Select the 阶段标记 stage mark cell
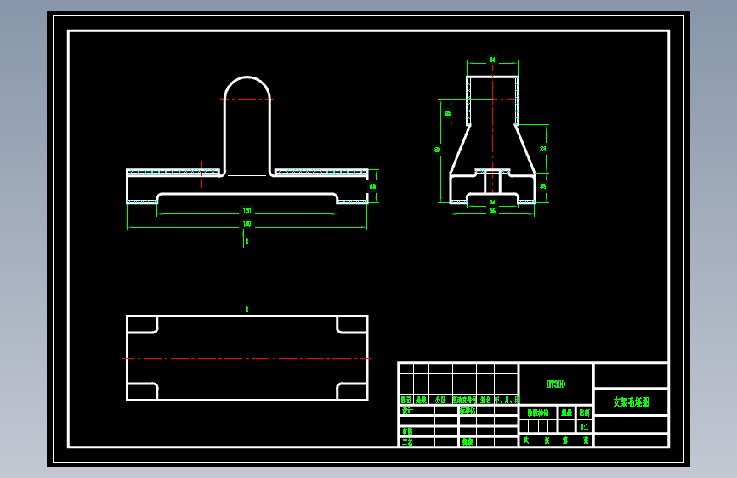Screen dimensions: 737x478 click(538, 413)
